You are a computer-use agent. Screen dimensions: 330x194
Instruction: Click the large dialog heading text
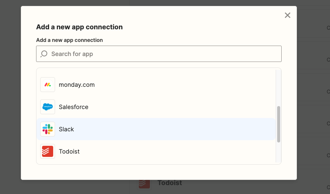[x=79, y=27]
